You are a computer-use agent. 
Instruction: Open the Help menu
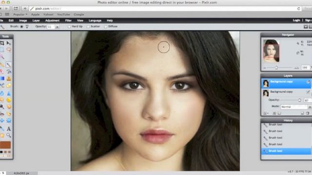[x=110, y=20]
